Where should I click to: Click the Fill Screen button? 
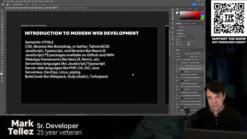click(43, 5)
